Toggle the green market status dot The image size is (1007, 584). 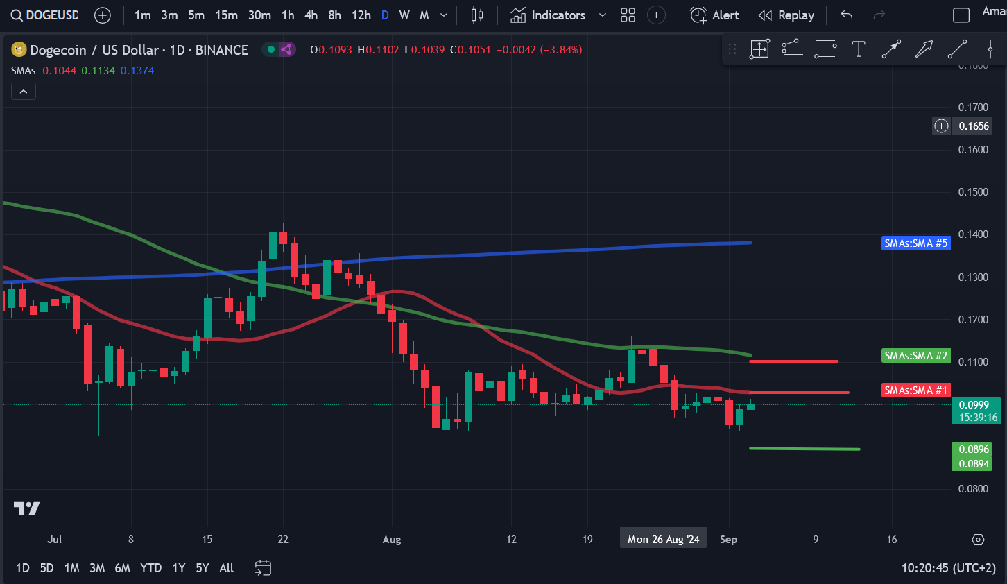pyautogui.click(x=270, y=49)
